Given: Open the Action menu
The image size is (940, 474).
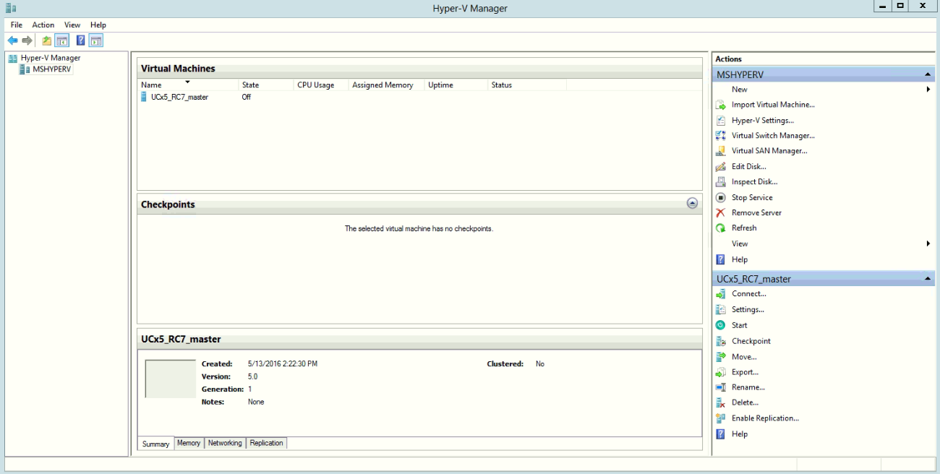Looking at the screenshot, I should point(43,25).
